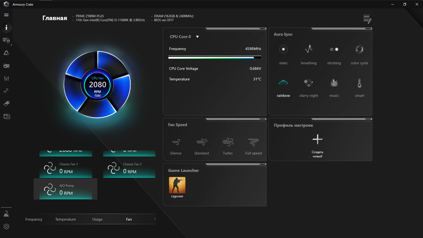423x238 pixels.
Task: Click the CPU Core Voltage 0,684V value
Action: pyautogui.click(x=255, y=68)
